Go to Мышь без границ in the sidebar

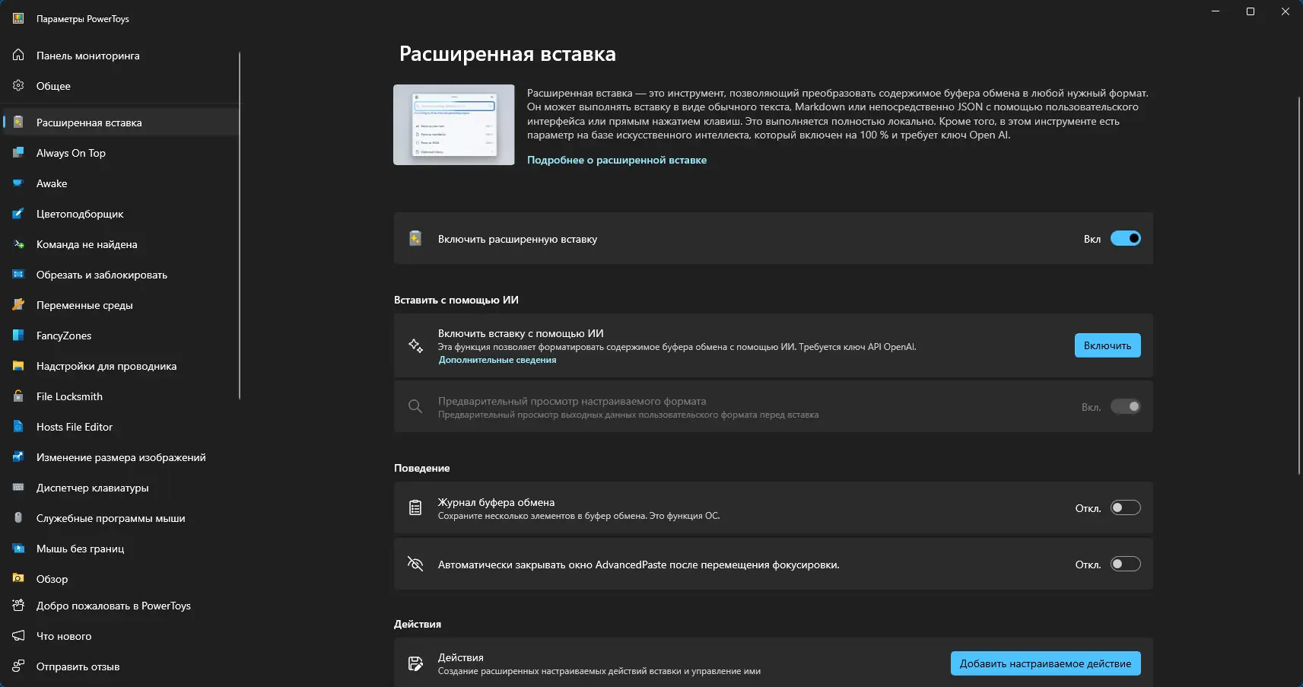click(x=122, y=549)
